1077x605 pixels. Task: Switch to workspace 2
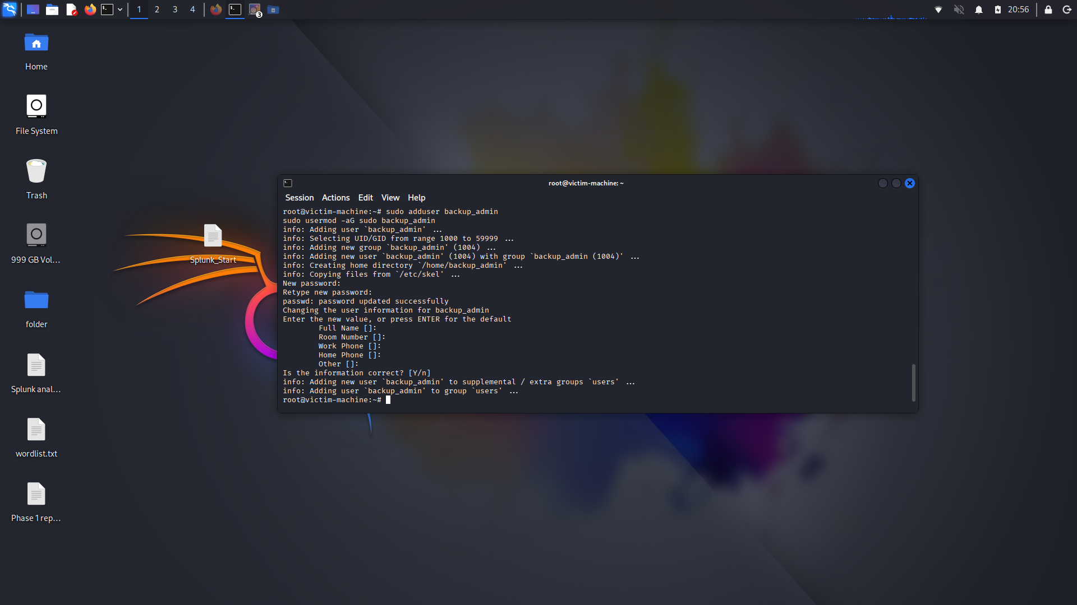[157, 10]
